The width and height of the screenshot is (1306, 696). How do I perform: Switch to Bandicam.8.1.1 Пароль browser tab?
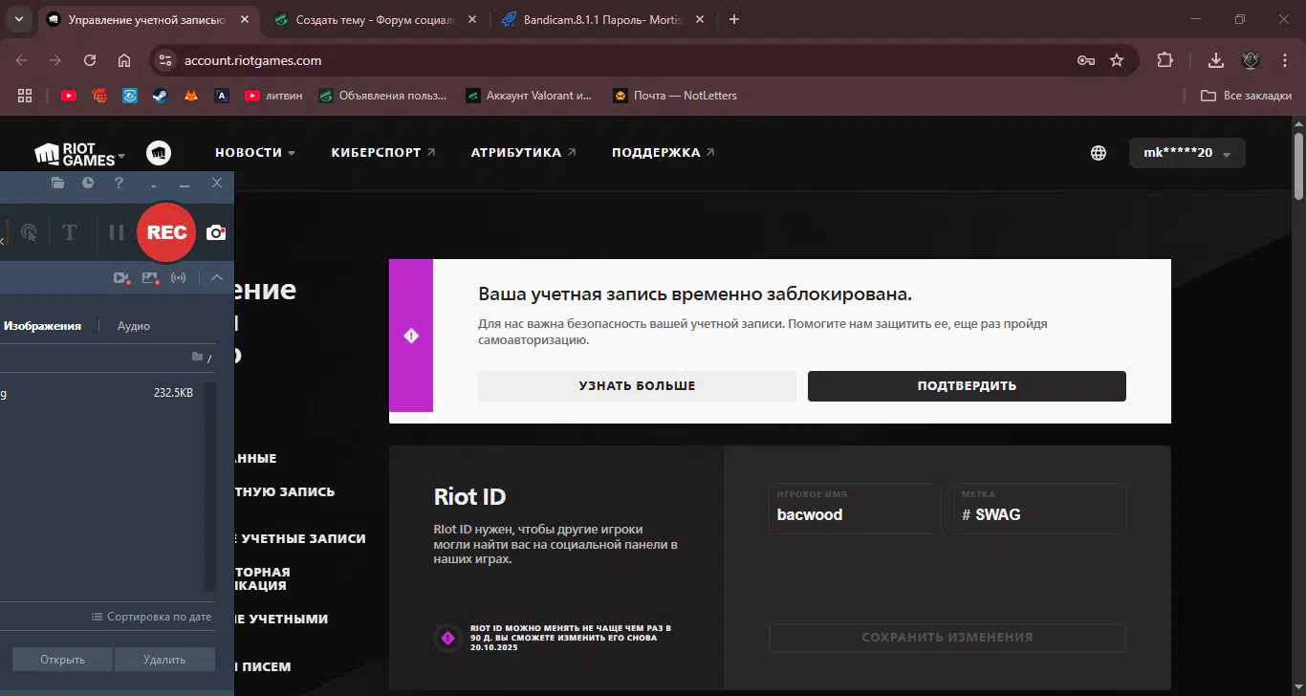click(x=603, y=19)
